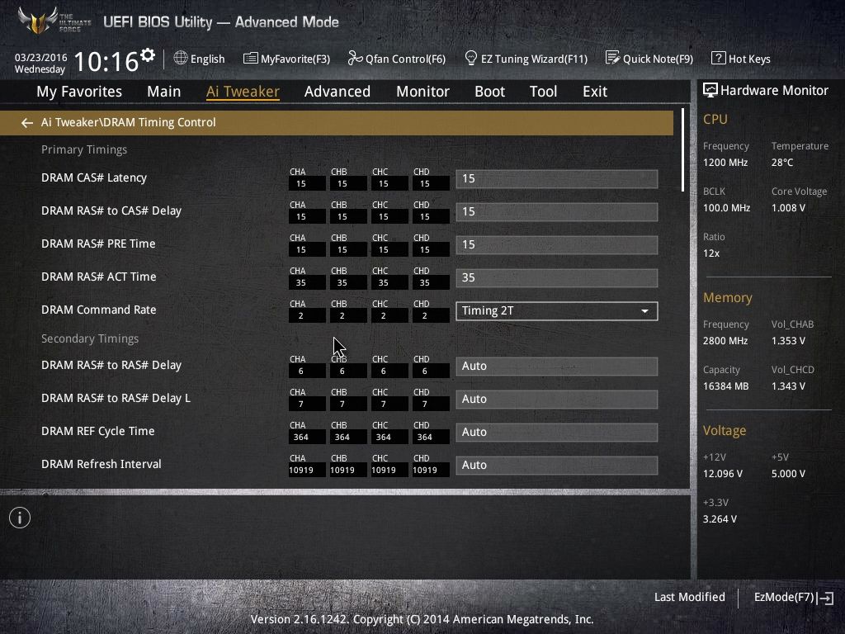Click the globe language icon
This screenshot has height=634, width=845.
pyautogui.click(x=181, y=58)
